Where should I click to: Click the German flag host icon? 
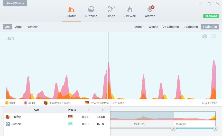(x=70, y=117)
